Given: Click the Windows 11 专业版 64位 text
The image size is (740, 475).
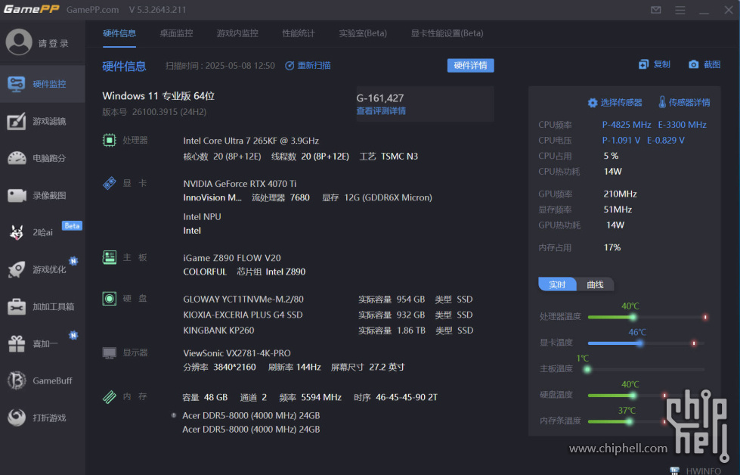Looking at the screenshot, I should point(159,96).
